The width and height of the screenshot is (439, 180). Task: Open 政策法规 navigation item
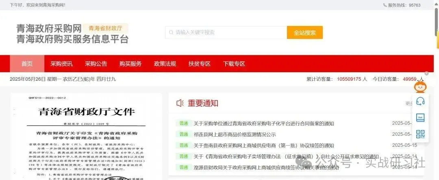pyautogui.click(x=165, y=64)
